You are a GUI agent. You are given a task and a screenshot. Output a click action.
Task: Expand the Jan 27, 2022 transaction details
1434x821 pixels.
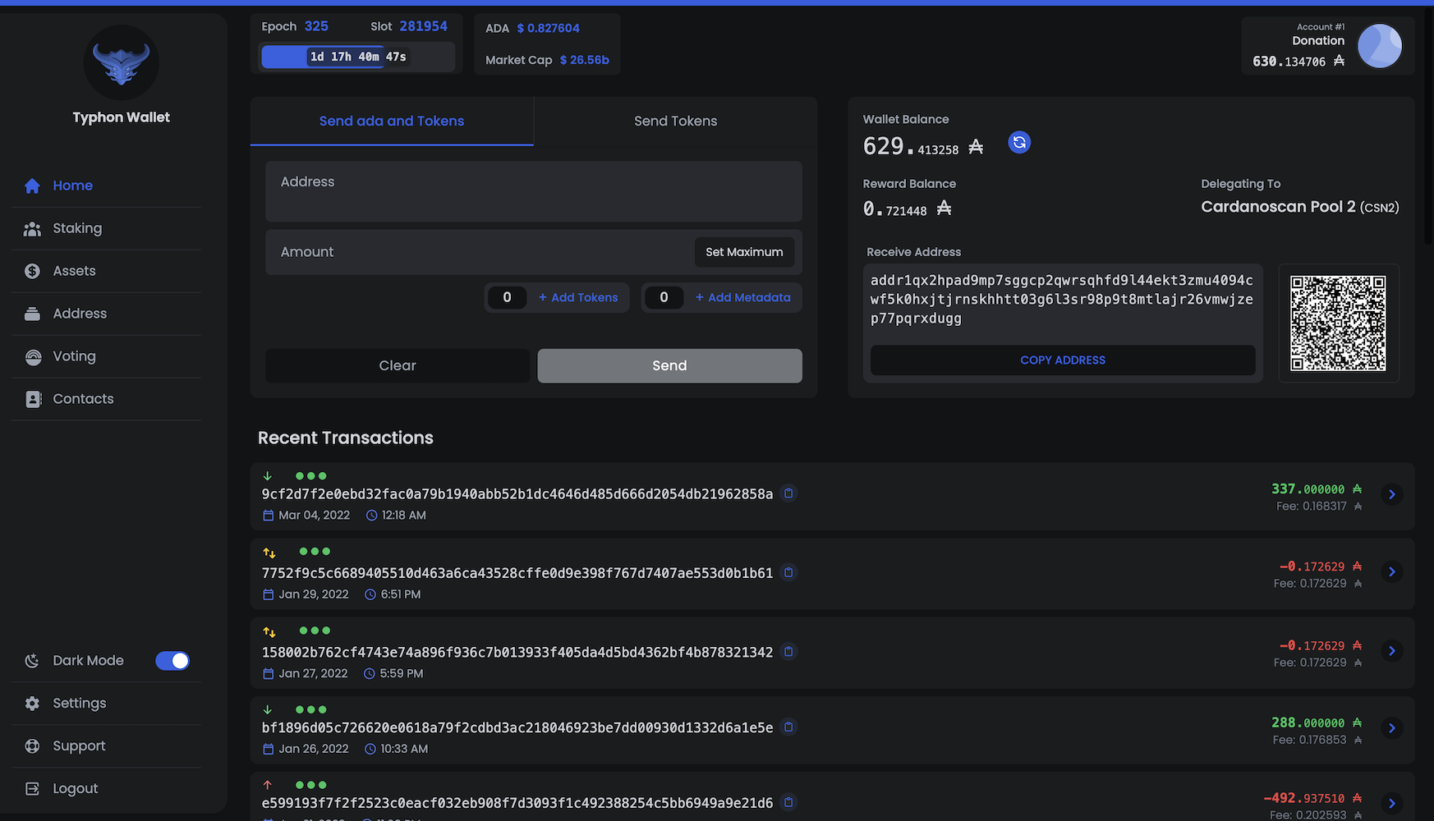click(x=1391, y=651)
